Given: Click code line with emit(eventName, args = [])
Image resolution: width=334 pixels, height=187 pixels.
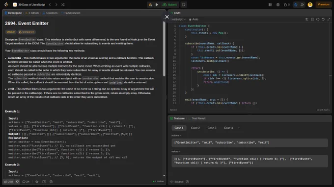Looking at the screenshot, I should 206,99.
